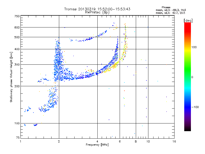Click the x-axis label 'Frequency [MHz]'
This screenshot has height=154, width=205.
pos(97,145)
